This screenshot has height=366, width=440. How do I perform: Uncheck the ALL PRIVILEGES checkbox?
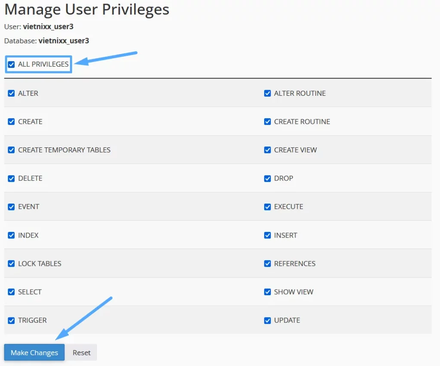(x=11, y=64)
